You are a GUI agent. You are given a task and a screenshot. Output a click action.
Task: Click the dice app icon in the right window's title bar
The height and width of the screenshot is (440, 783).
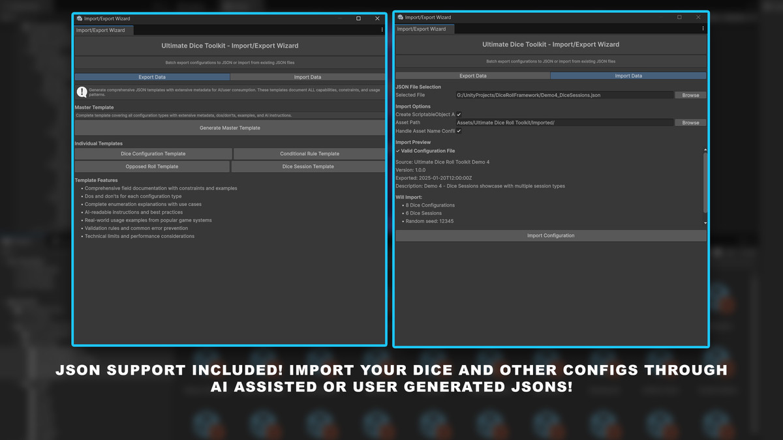pyautogui.click(x=399, y=17)
